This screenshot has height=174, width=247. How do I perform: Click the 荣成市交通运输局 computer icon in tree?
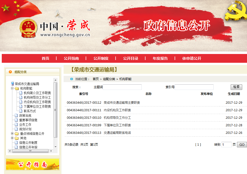pos(12,84)
